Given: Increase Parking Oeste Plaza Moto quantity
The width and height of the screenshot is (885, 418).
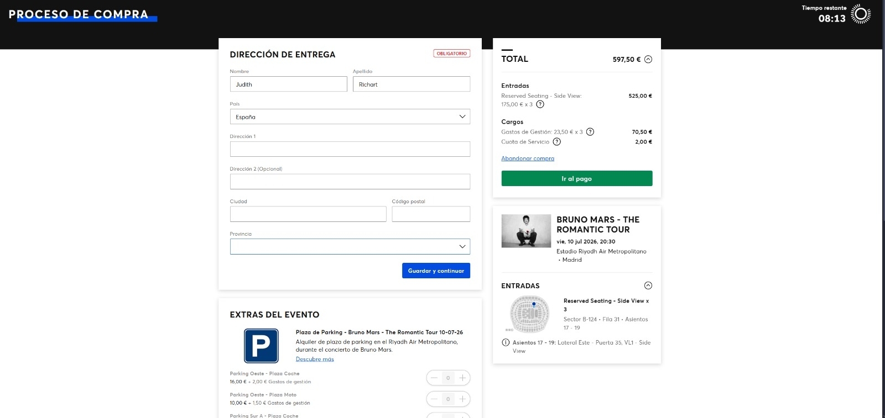Looking at the screenshot, I should coord(462,399).
